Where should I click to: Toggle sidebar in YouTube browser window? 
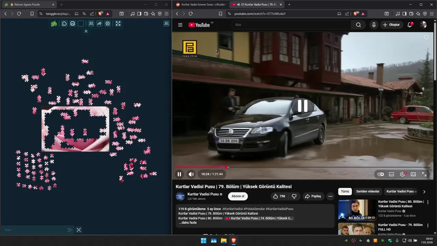404,14
